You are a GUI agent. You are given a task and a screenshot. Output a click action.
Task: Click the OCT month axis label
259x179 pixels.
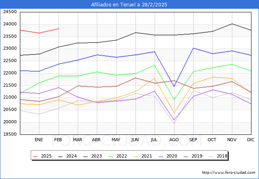(x=212, y=140)
